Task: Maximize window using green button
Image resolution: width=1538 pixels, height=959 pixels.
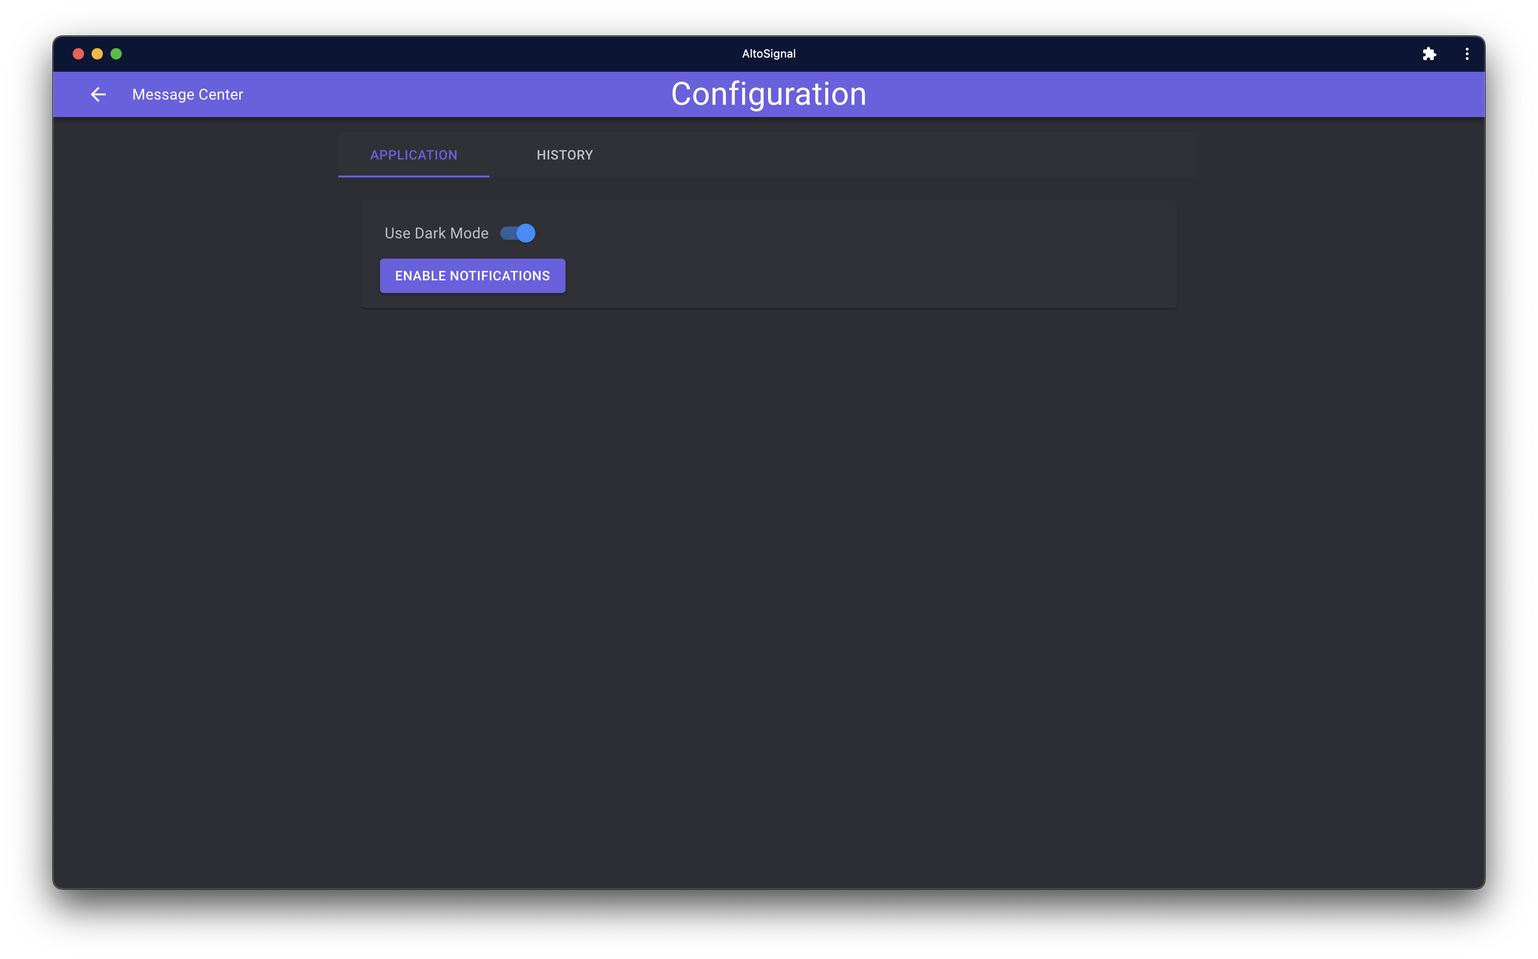Action: 116,54
